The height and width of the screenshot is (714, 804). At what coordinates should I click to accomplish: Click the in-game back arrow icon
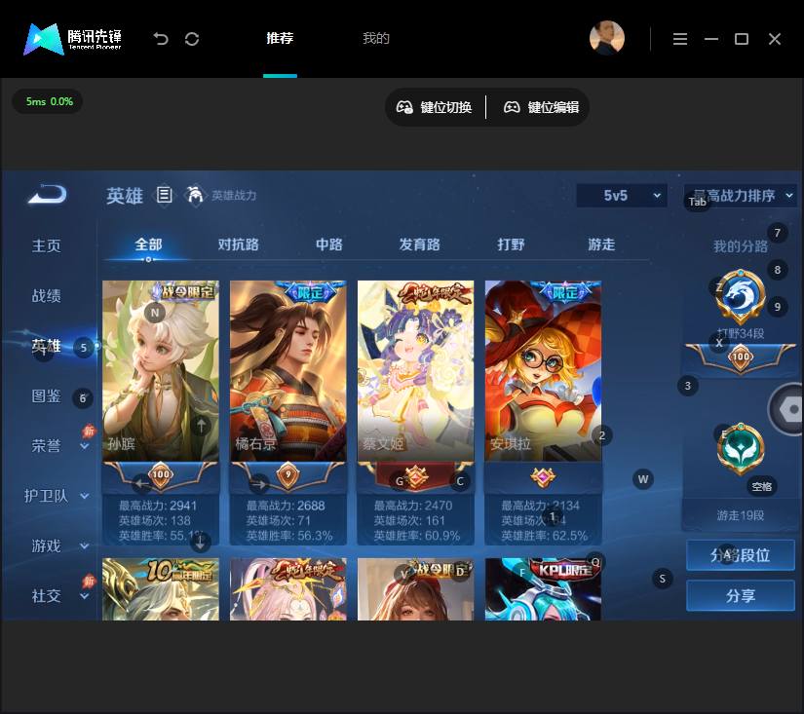coord(47,194)
